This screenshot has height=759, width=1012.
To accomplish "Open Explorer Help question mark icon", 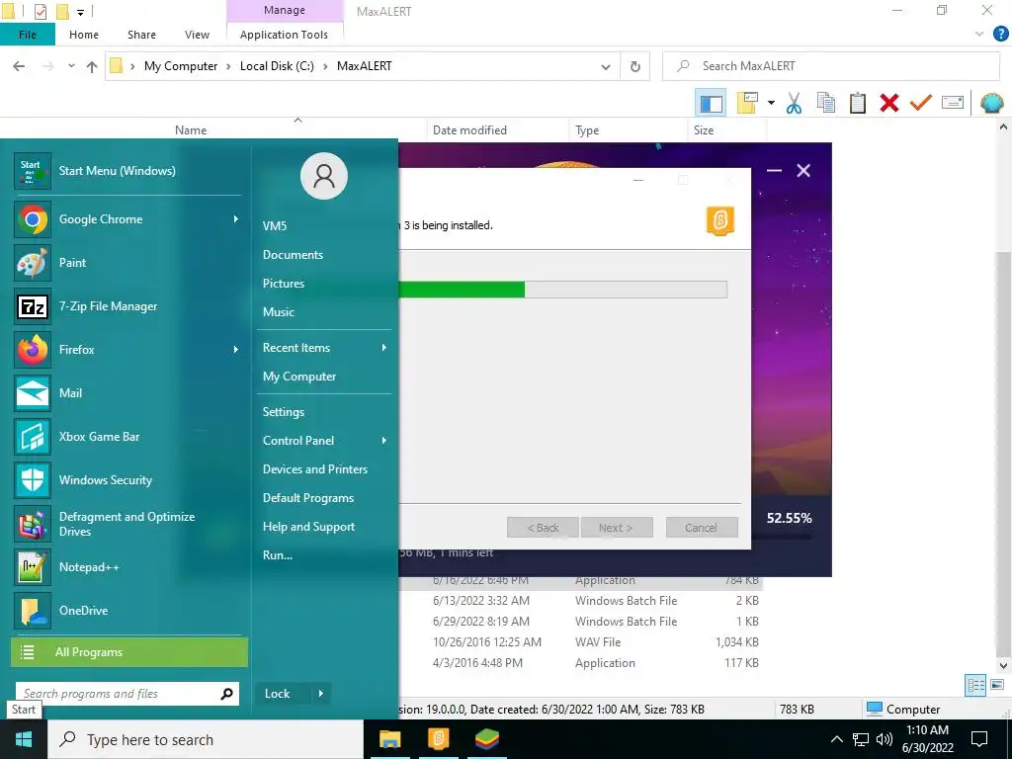I will click(x=1000, y=35).
